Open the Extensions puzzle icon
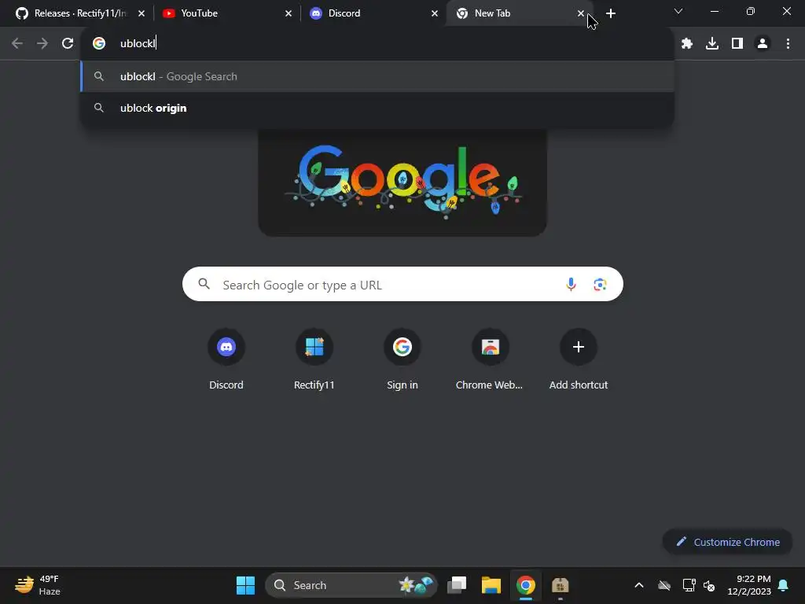 [x=687, y=44]
